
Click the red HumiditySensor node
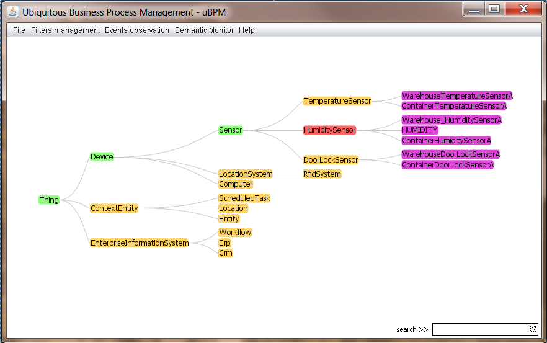pos(329,130)
